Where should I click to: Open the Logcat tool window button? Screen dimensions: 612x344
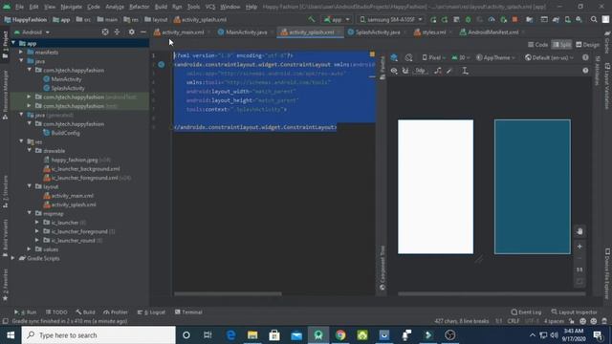click(151, 312)
